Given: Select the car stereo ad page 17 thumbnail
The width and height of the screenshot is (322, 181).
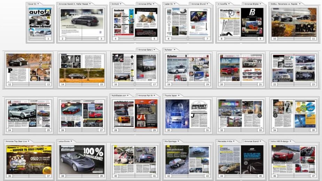Looking at the screenshot, I should 146,68.
